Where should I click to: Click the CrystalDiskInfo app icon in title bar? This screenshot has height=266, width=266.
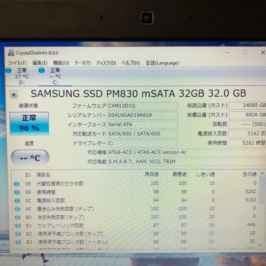point(11,53)
